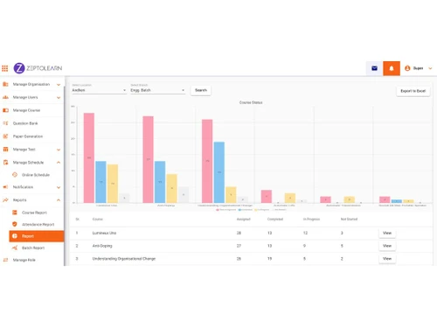Click the Course Status chart title
This screenshot has height=328, width=437.
(251, 102)
